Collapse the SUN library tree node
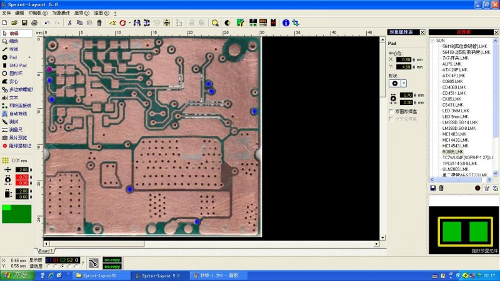 (432, 41)
